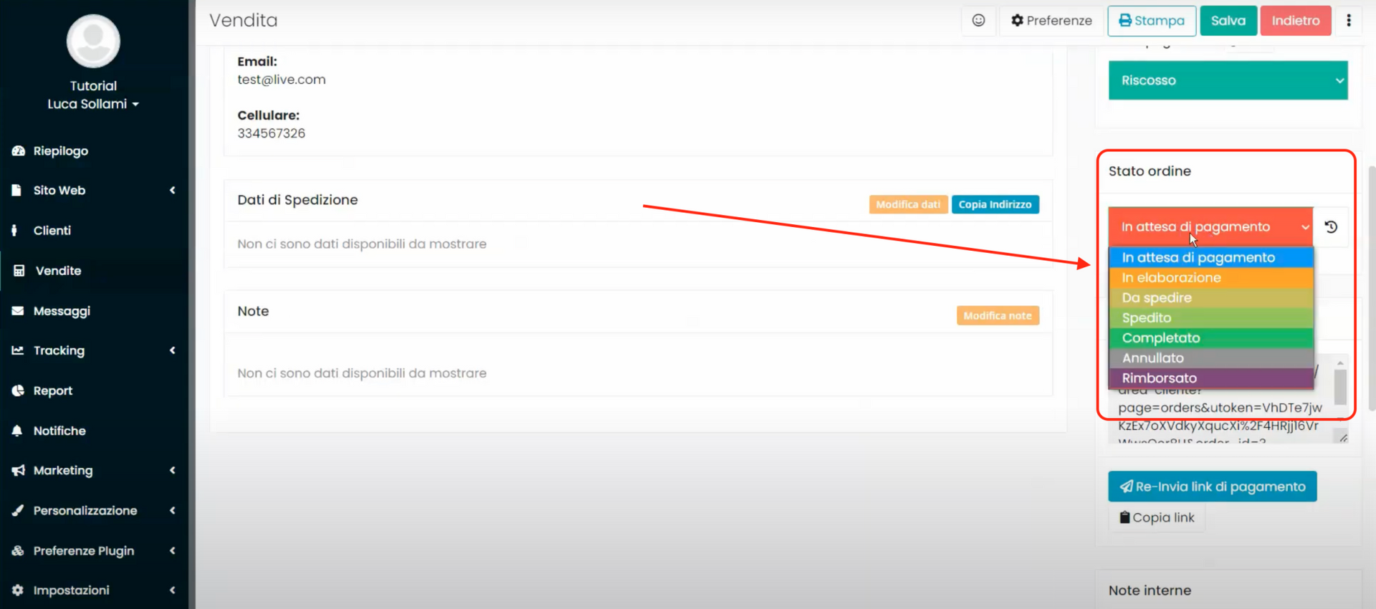This screenshot has width=1376, height=609.
Task: Select Rimborsato status option
Action: (1210, 378)
